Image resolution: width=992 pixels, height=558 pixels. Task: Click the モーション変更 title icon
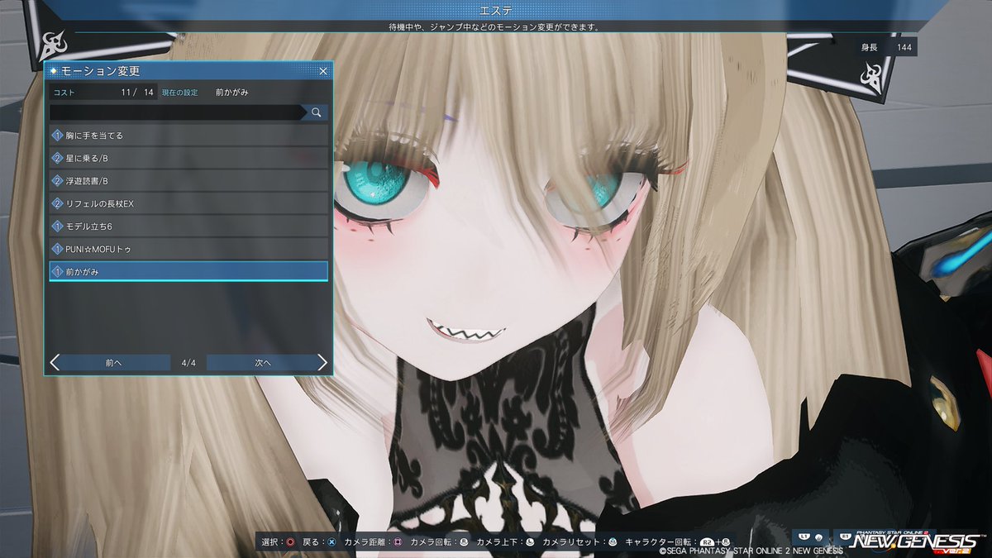pos(54,72)
